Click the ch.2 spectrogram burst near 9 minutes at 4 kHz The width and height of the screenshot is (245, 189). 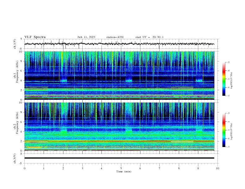(x=199, y=132)
